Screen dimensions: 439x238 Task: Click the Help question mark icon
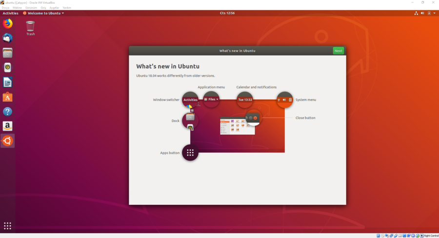coord(7,112)
